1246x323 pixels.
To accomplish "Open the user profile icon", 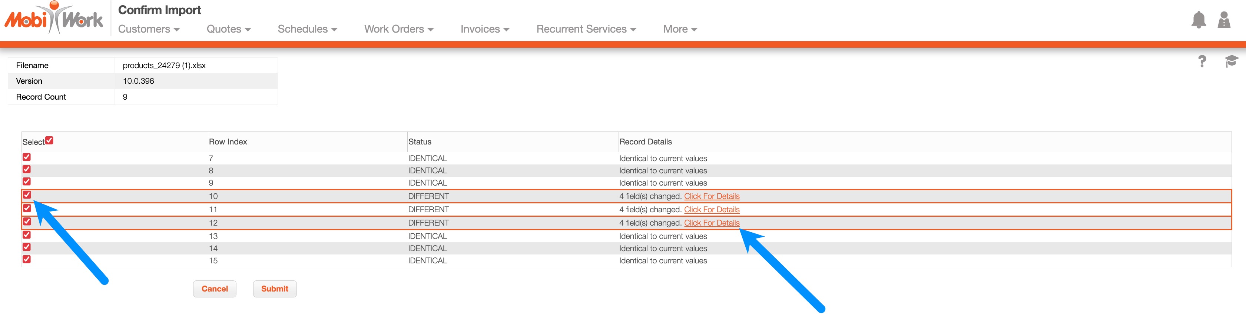I will point(1223,20).
